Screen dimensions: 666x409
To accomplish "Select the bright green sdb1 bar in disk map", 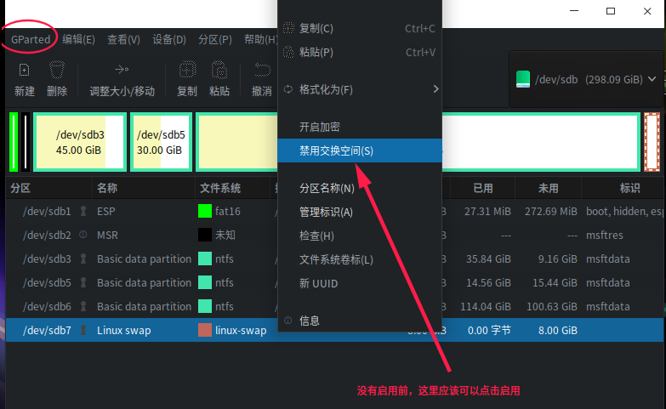I will click(14, 142).
